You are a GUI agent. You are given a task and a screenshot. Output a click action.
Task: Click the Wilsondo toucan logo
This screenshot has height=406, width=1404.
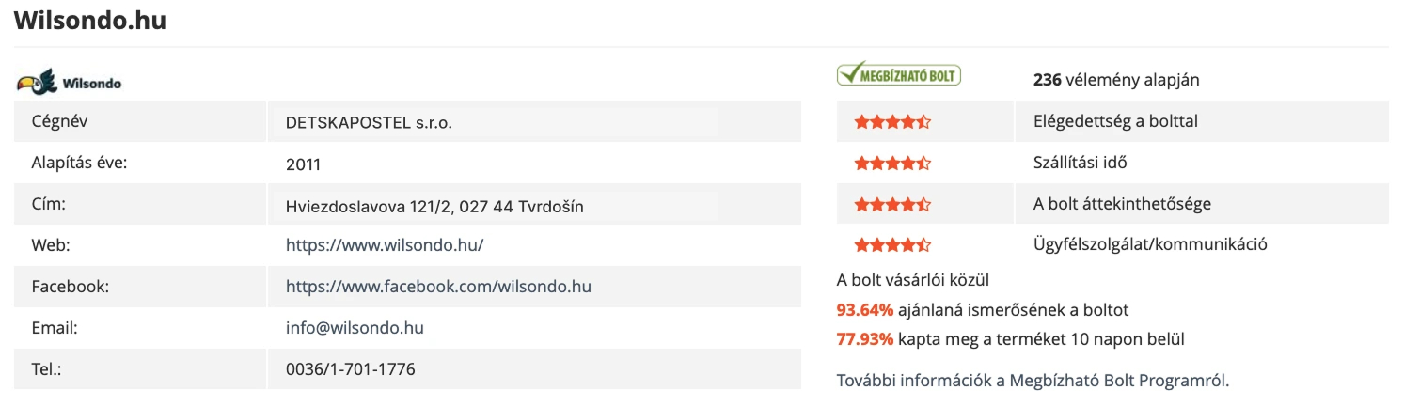click(70, 83)
